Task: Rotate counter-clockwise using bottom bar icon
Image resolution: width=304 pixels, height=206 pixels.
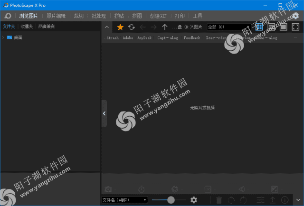Action: coord(231,200)
